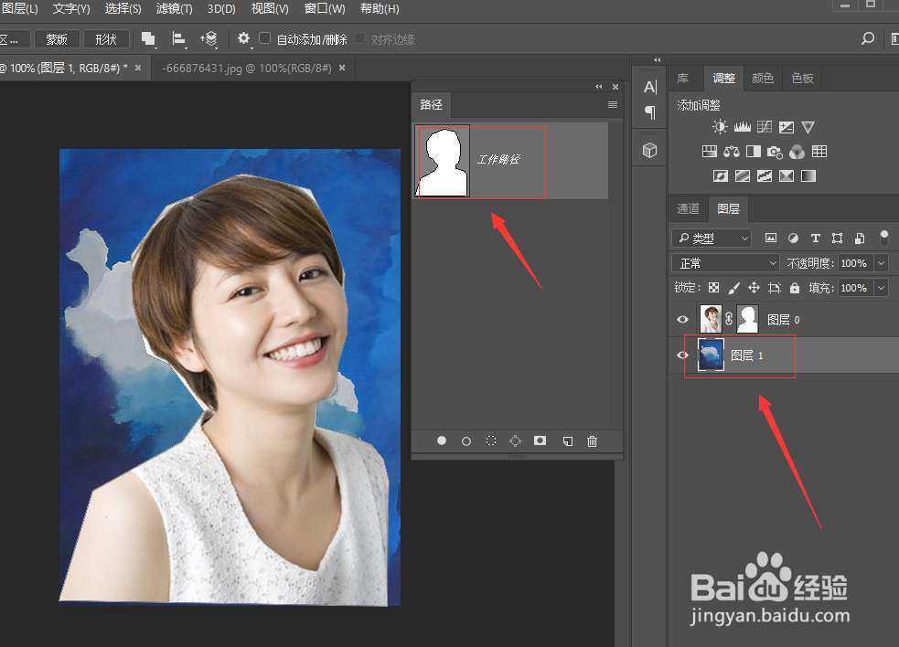Image resolution: width=899 pixels, height=647 pixels.
Task: Click the lock all padlock icon
Action: click(x=796, y=288)
